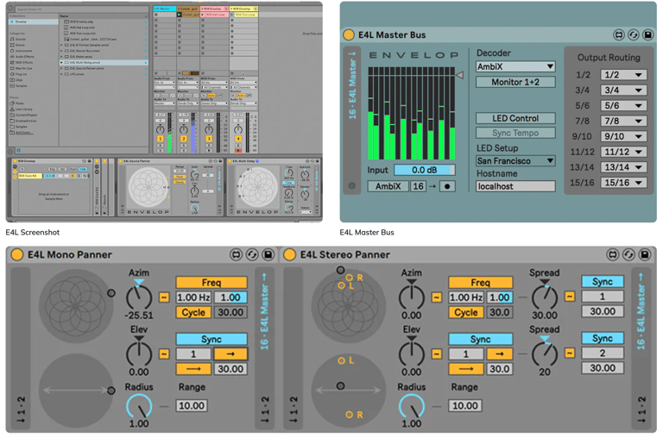Click the circular reload icon in E4L Master Bus header
This screenshot has height=437, width=663.
point(633,34)
